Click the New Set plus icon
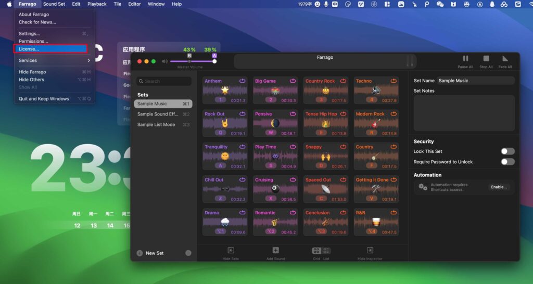Viewport: 533px width, 284px height. pyautogui.click(x=139, y=253)
